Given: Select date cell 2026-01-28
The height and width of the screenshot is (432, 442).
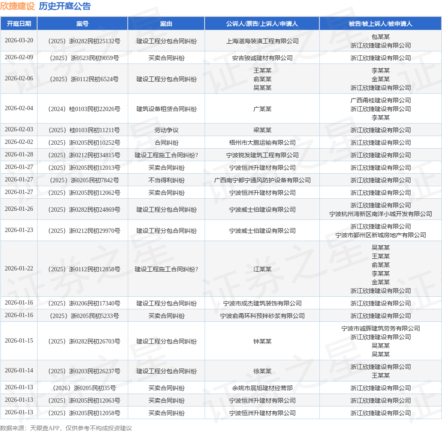Looking at the screenshot, I should (x=19, y=155).
